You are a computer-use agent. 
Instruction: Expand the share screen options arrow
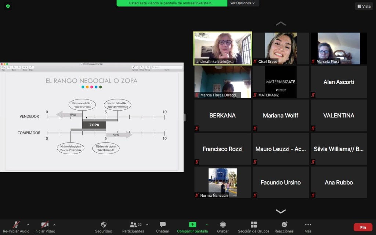206,225
